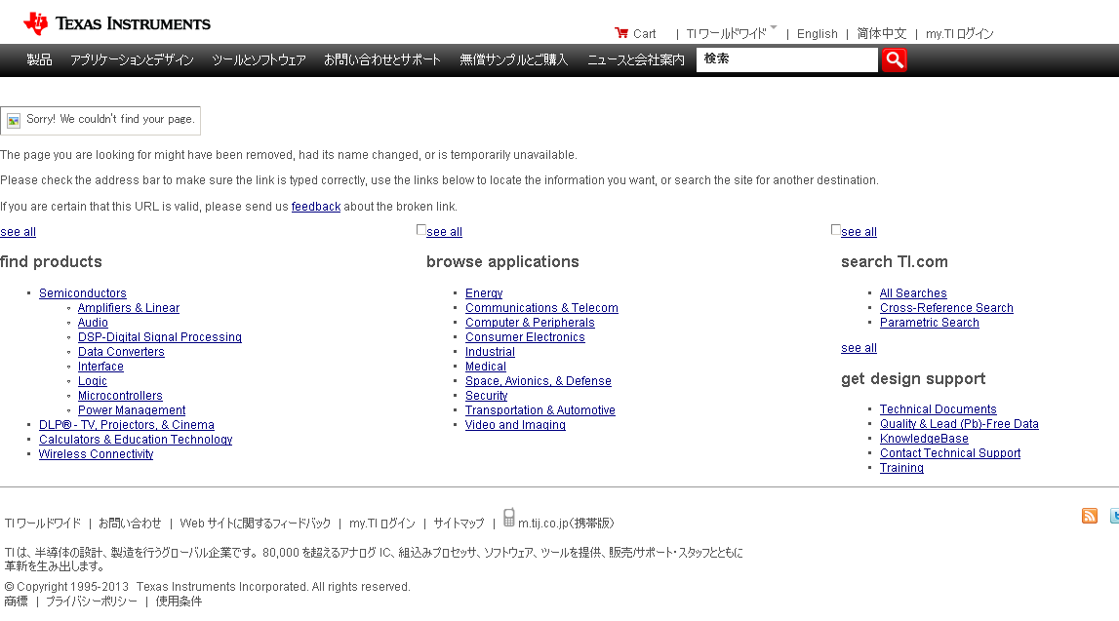Open the shopping Cart icon
Screen dimensions: 1119x621
coord(620,33)
